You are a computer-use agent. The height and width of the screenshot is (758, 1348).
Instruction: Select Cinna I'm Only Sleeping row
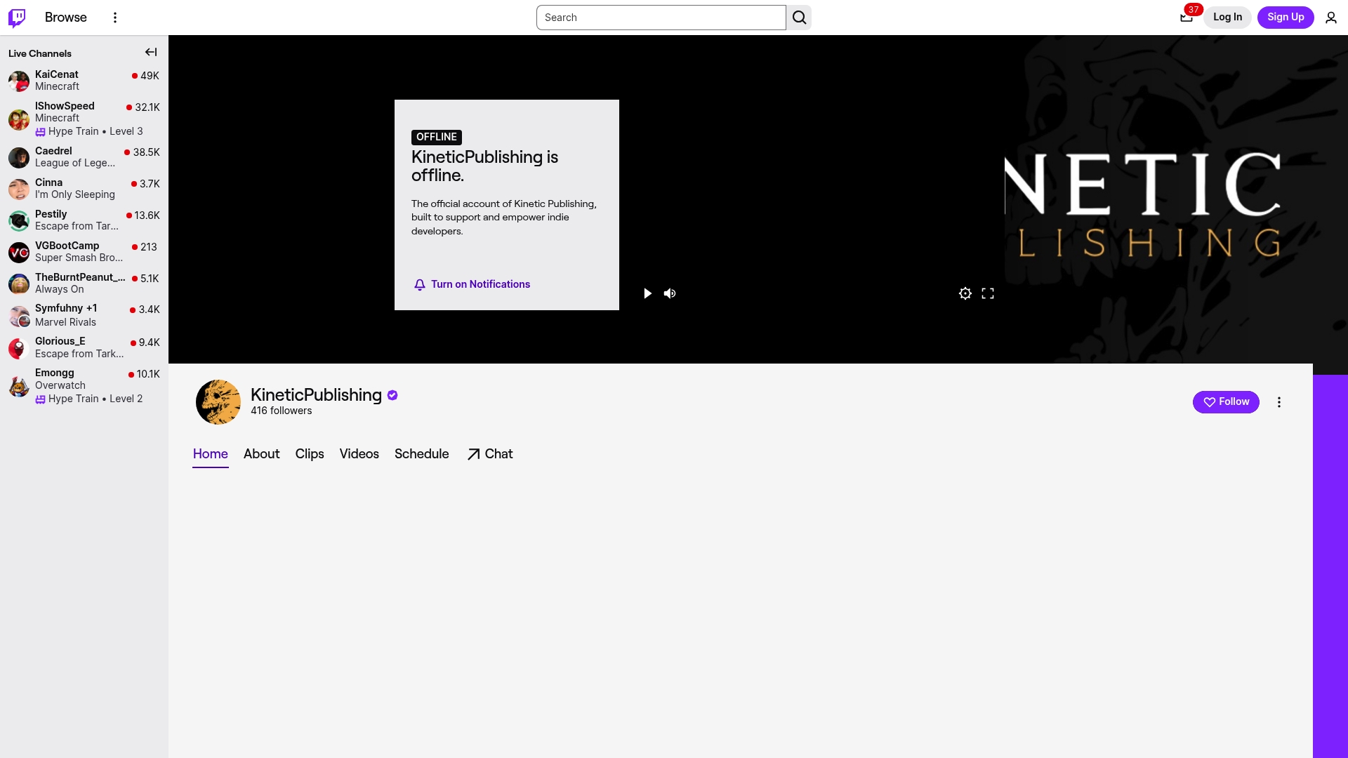pyautogui.click(x=84, y=189)
